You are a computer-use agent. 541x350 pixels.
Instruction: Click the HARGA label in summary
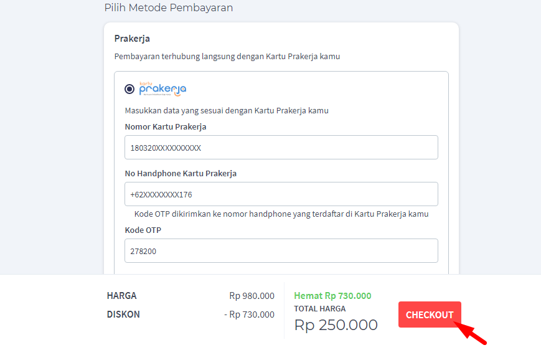click(x=121, y=296)
